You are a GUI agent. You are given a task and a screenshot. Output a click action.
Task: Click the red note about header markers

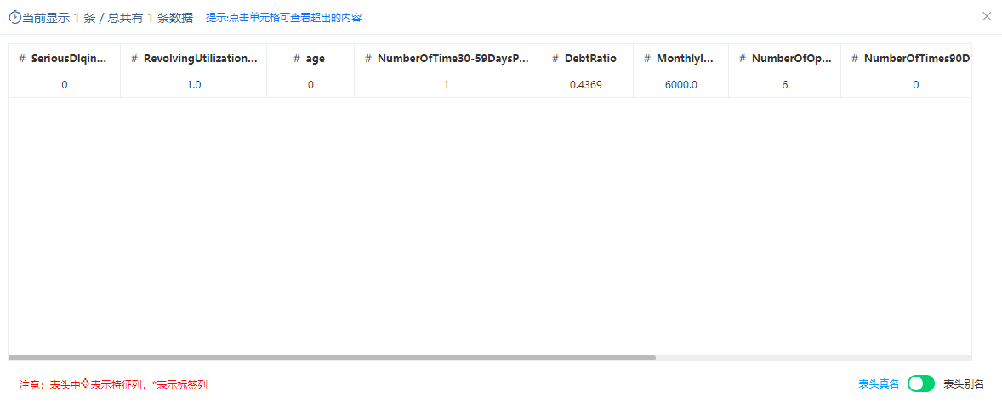click(x=113, y=384)
